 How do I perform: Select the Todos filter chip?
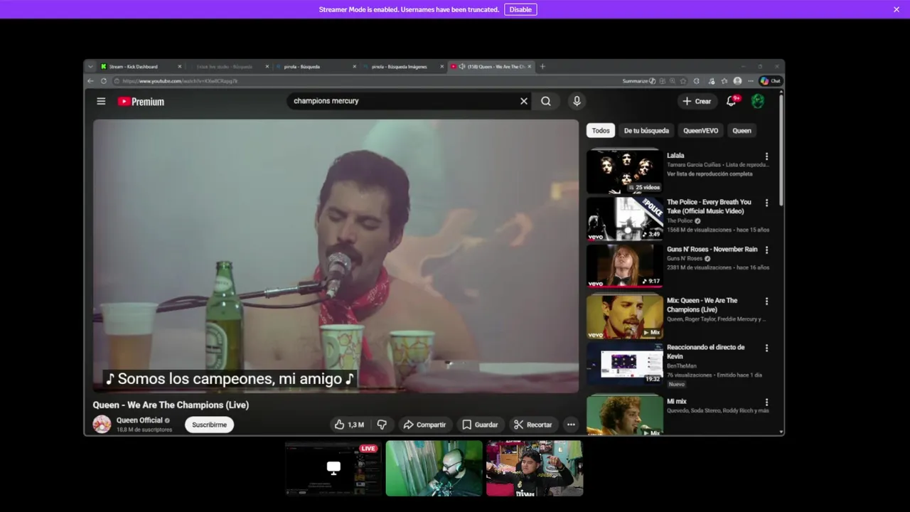[601, 131]
